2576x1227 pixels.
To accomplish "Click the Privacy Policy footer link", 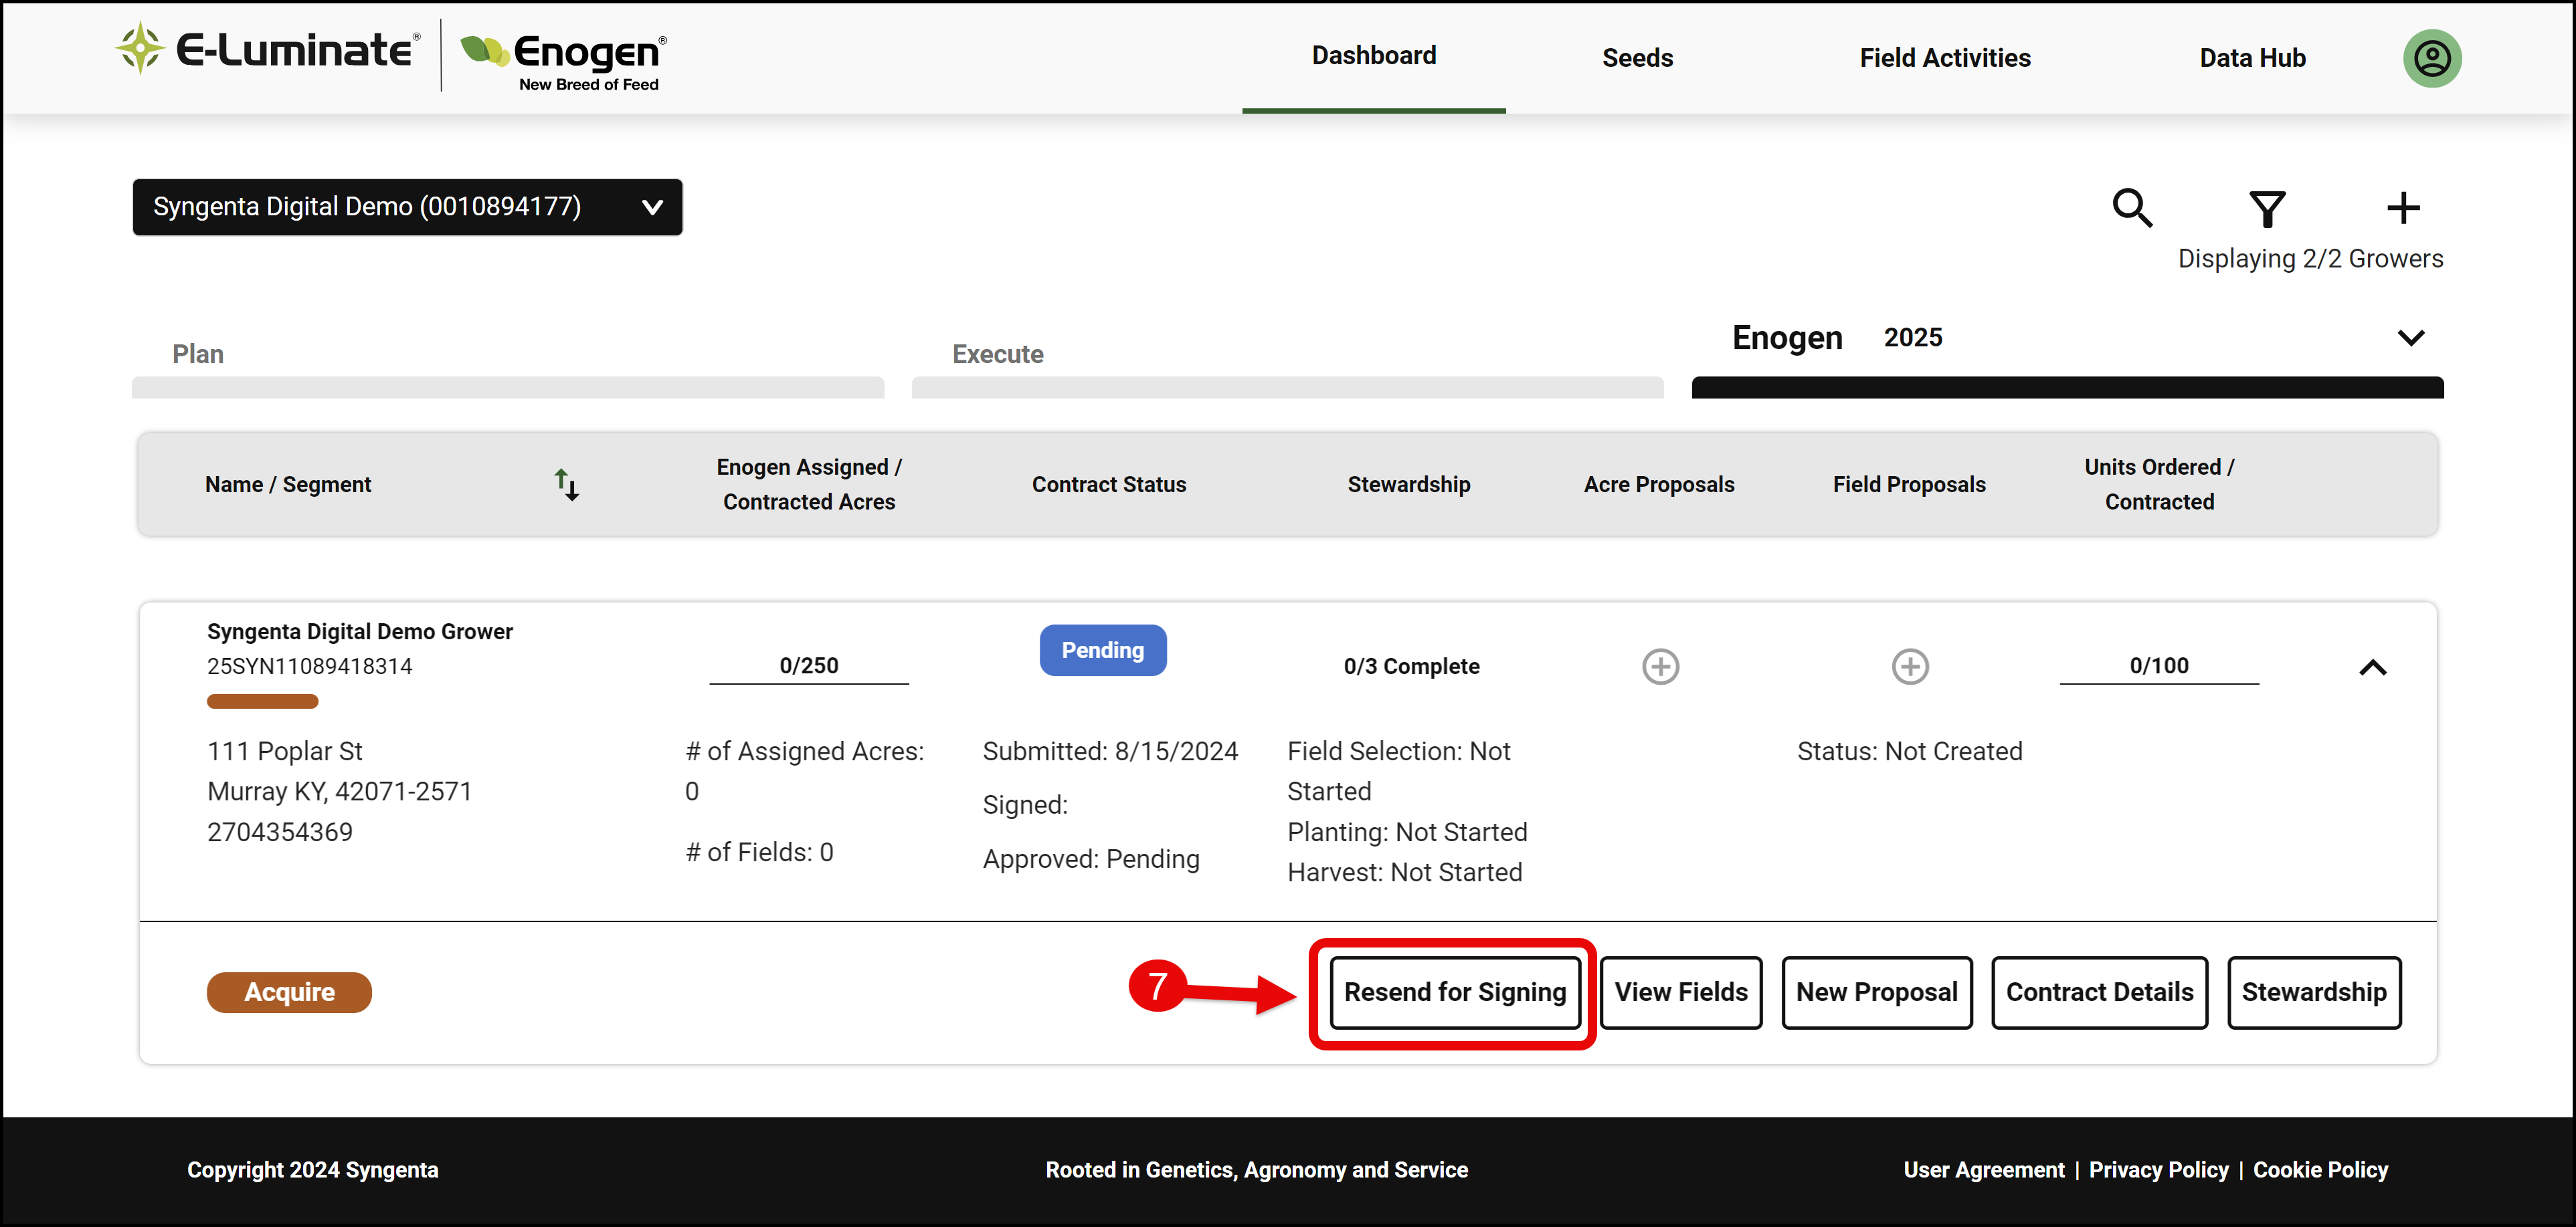I will [x=2158, y=1170].
